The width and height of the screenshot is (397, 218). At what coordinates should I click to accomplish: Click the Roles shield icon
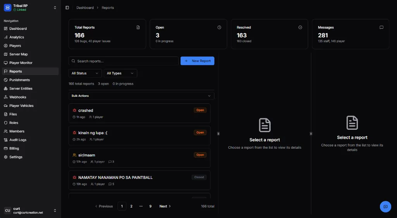5,123
